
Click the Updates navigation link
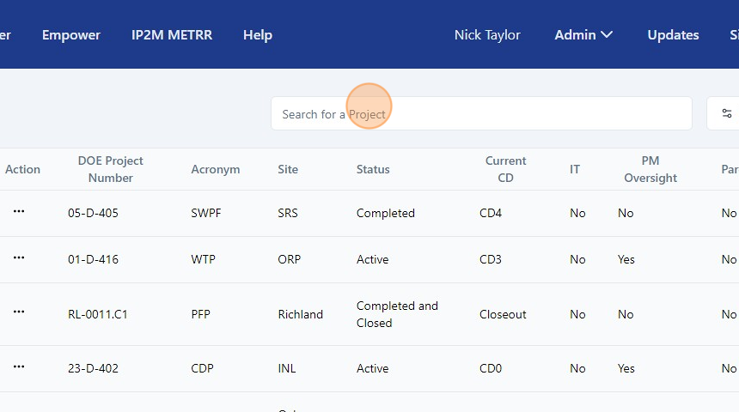673,35
